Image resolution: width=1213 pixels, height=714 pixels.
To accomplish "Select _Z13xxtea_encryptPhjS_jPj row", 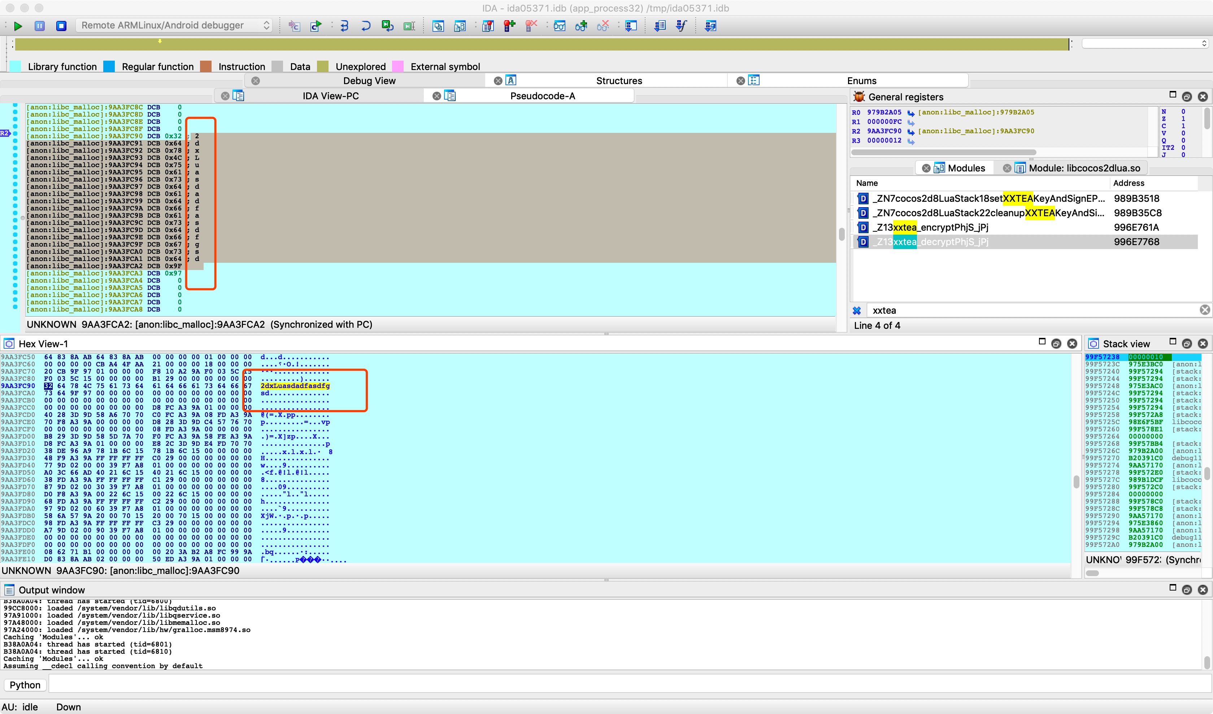I will [x=1026, y=227].
